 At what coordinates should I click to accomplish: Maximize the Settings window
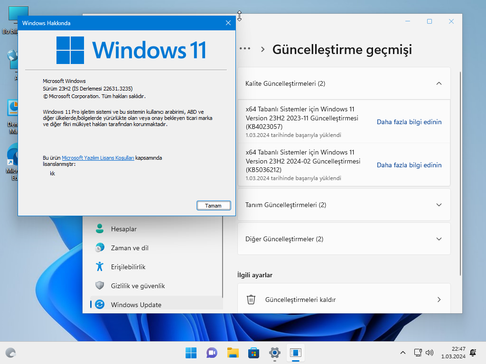click(429, 21)
